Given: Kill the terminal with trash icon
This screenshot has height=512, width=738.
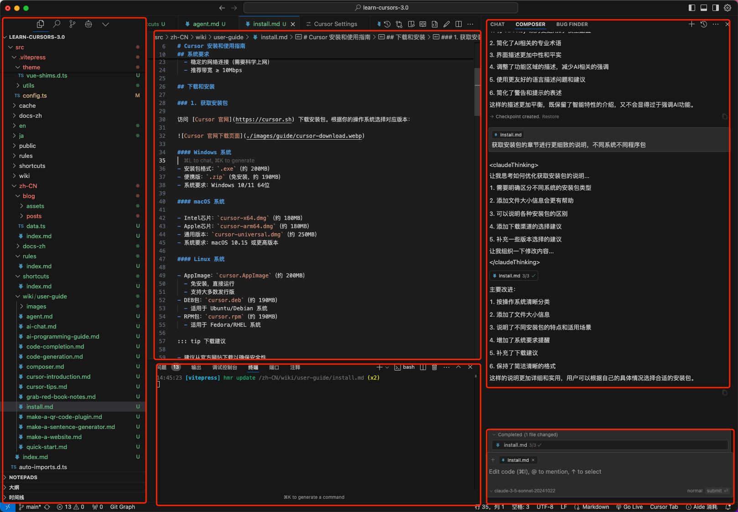Looking at the screenshot, I should pyautogui.click(x=434, y=367).
